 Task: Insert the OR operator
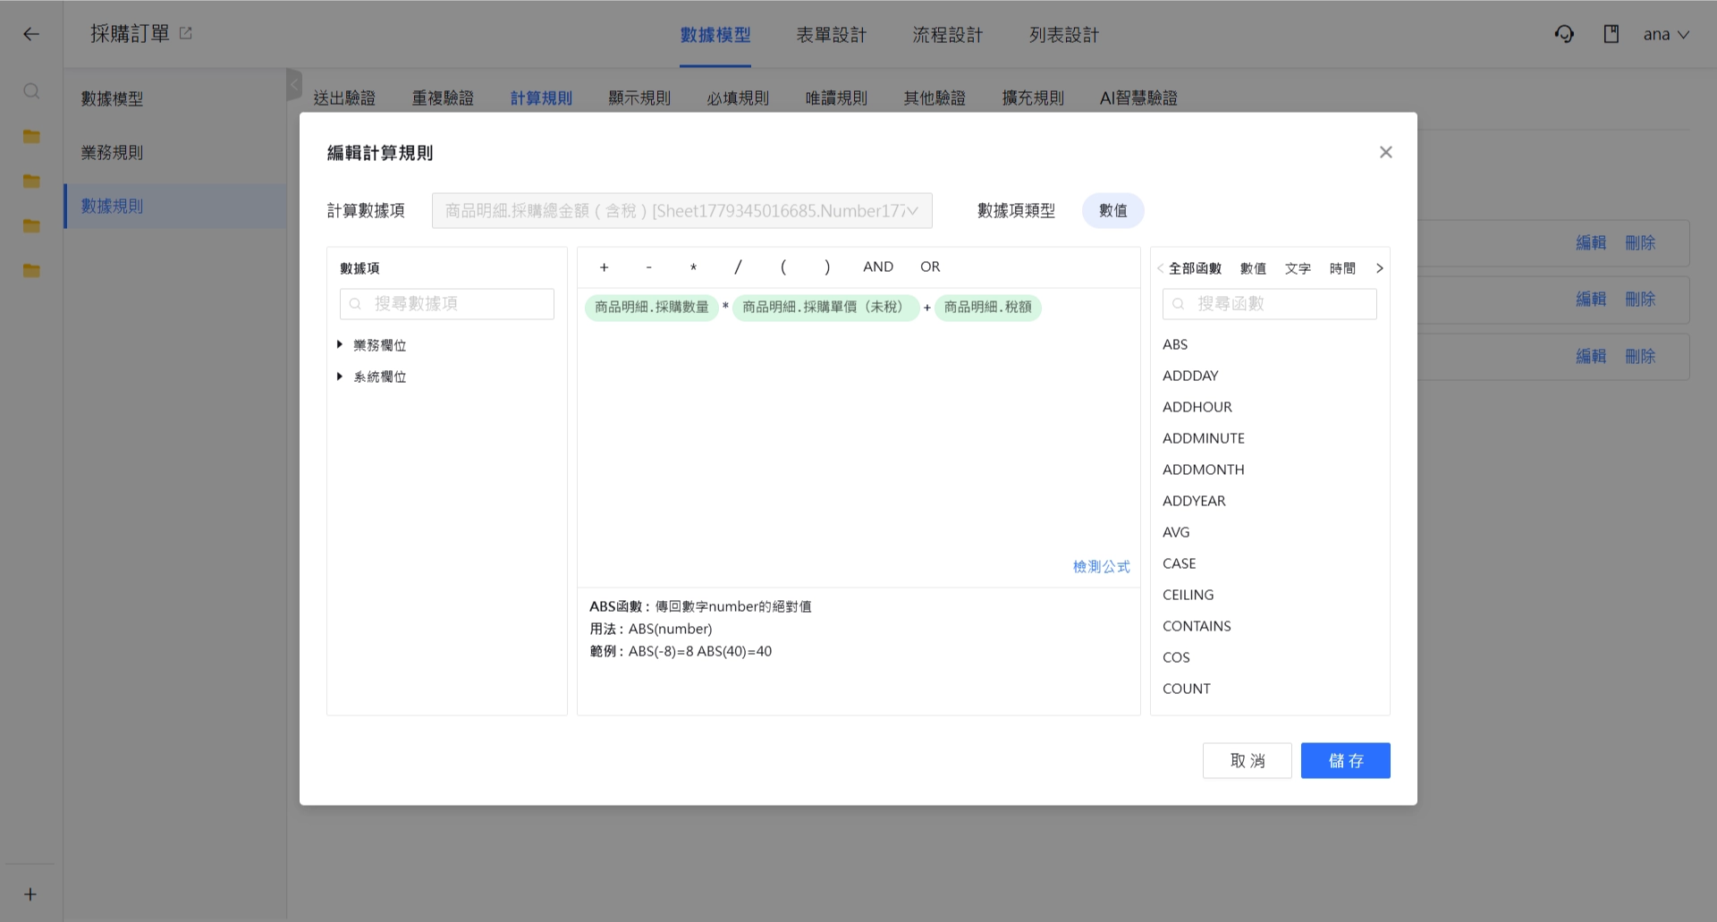[930, 266]
